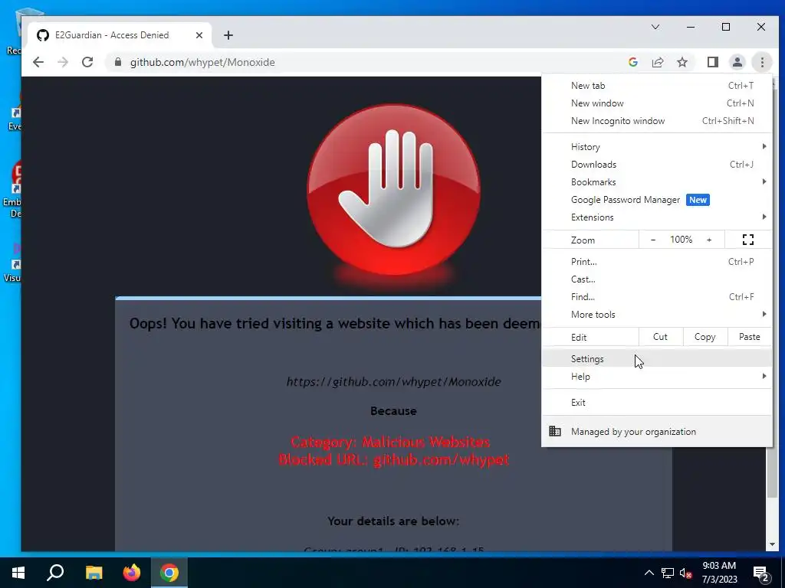The width and height of the screenshot is (785, 588).
Task: Click the Cut button
Action: [660, 337]
